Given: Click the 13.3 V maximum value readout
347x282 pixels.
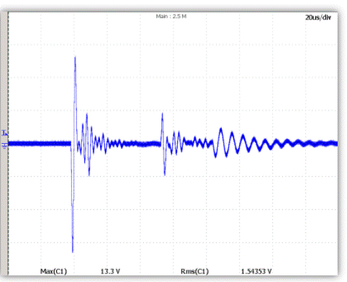Looking at the screenshot, I should coord(110,271).
